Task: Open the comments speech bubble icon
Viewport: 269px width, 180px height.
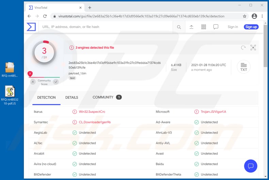Action: click(216, 27)
